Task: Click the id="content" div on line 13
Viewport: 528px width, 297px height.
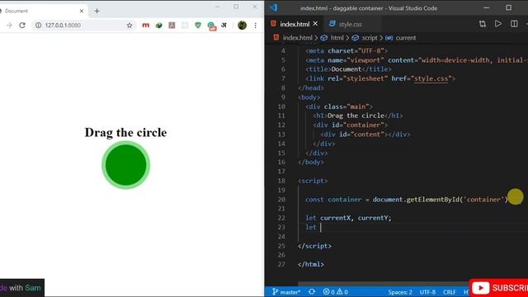Action: click(x=365, y=134)
